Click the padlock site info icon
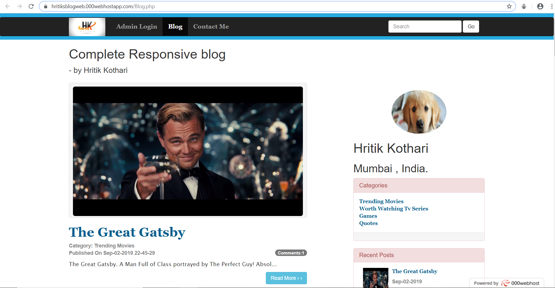 point(46,6)
